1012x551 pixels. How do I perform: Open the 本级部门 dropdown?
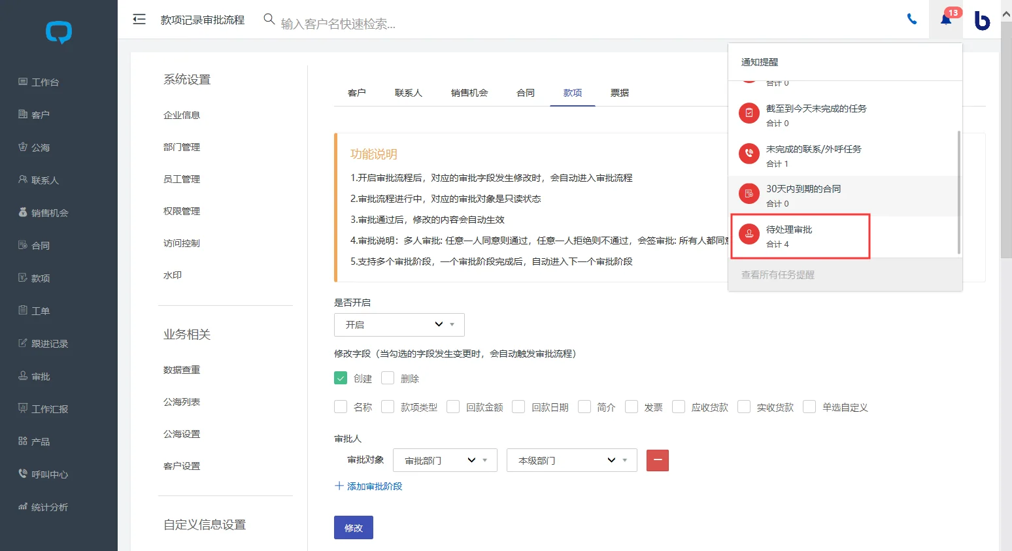click(x=572, y=460)
